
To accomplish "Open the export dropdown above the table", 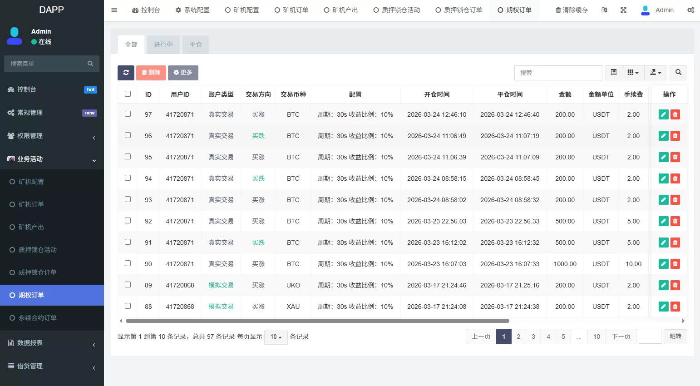I will point(656,73).
